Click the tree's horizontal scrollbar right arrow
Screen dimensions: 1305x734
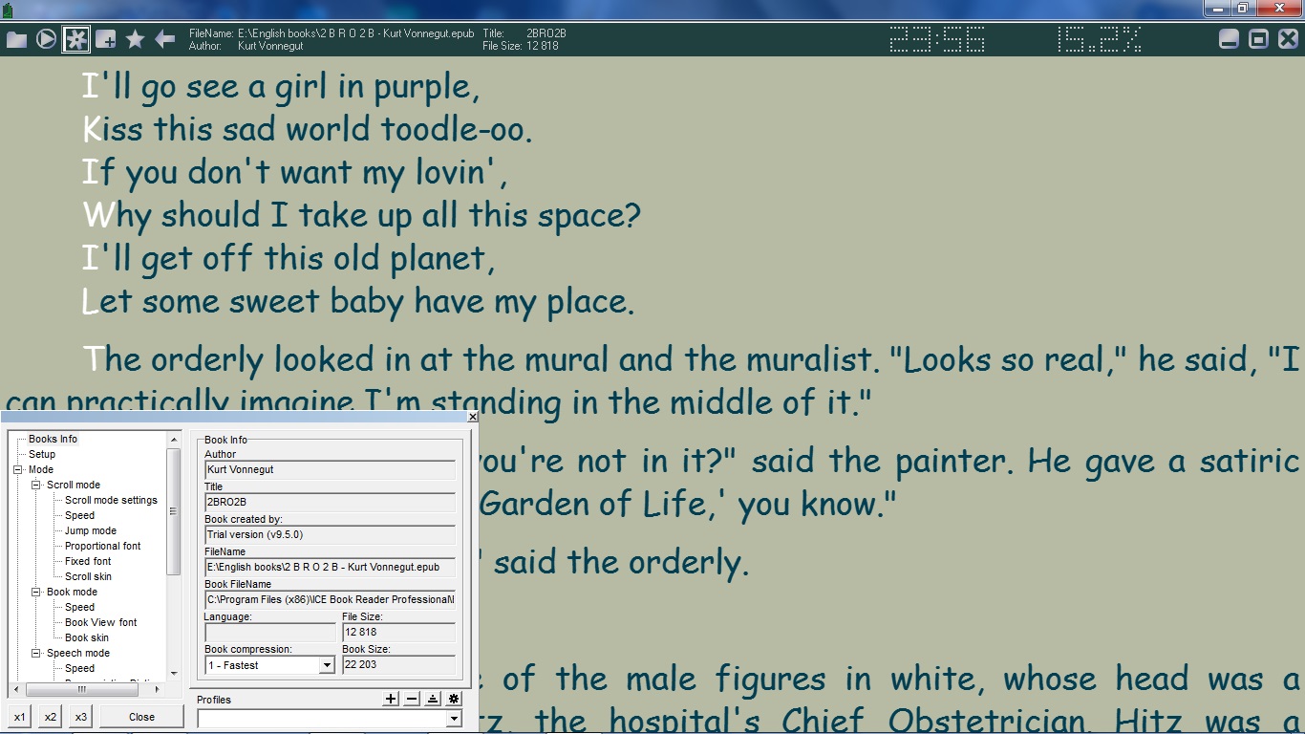click(160, 689)
